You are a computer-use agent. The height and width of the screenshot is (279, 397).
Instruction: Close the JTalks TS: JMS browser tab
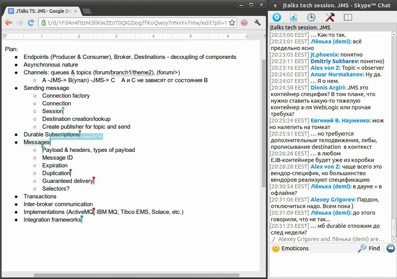pos(76,11)
